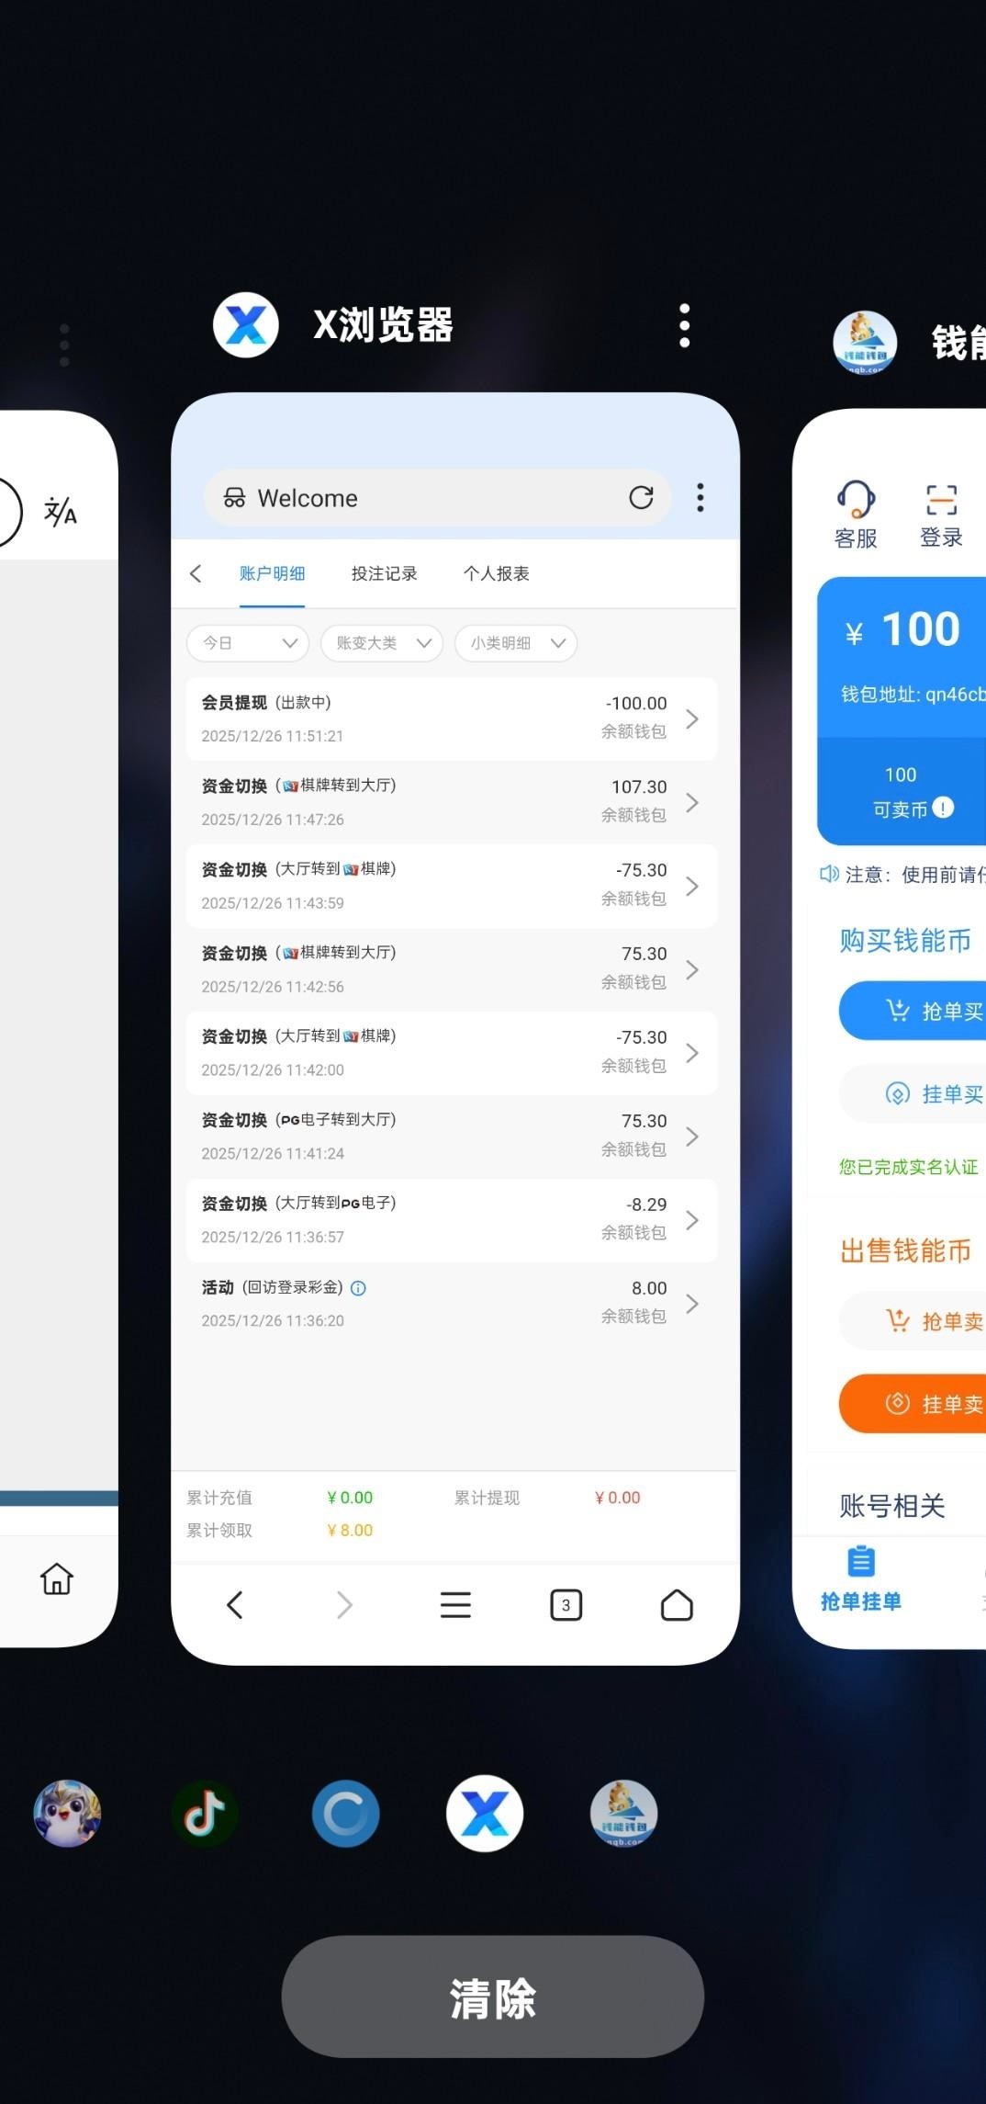
Task: Tap the browser home icon in bottom bar
Action: click(x=677, y=1605)
